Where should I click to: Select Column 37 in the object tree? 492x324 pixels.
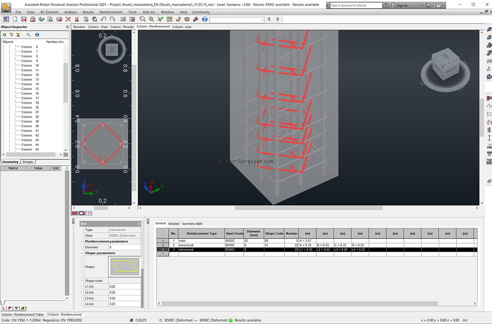tap(30, 112)
